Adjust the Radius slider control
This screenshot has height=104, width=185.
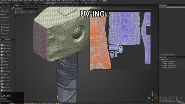click(x=76, y=3)
